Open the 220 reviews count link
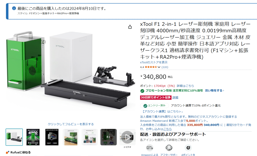The height and width of the screenshot is (156, 257). 165,67
